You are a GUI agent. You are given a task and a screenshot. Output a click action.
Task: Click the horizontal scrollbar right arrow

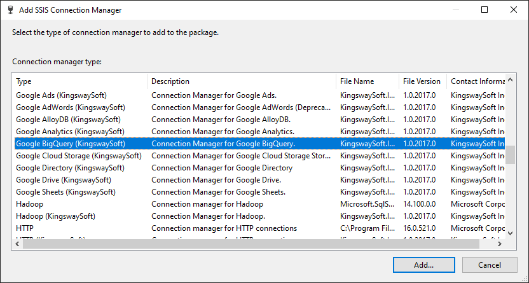pyautogui.click(x=500, y=244)
